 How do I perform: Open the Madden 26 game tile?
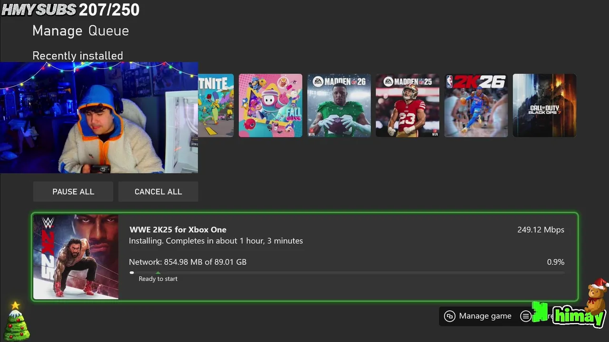coord(339,105)
